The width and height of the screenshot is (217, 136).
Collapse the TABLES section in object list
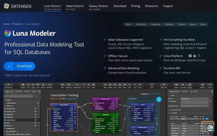tap(5, 106)
